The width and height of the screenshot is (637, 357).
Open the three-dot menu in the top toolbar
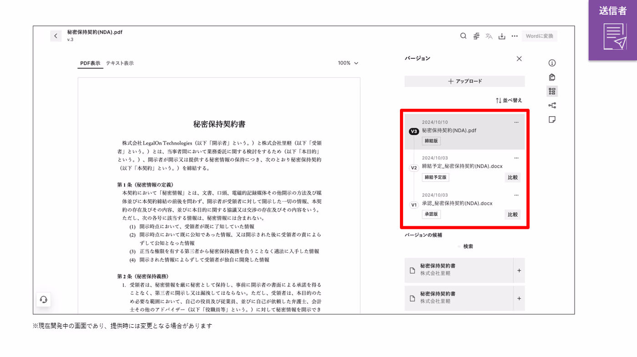[x=515, y=36]
